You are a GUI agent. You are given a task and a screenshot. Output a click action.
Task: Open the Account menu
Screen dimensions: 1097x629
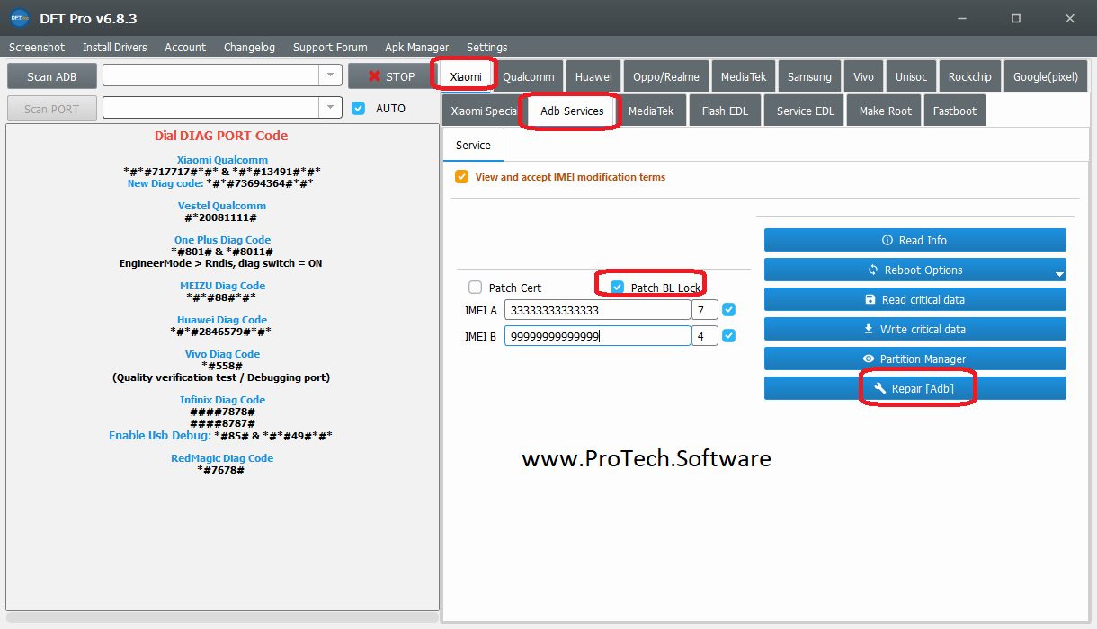click(185, 47)
